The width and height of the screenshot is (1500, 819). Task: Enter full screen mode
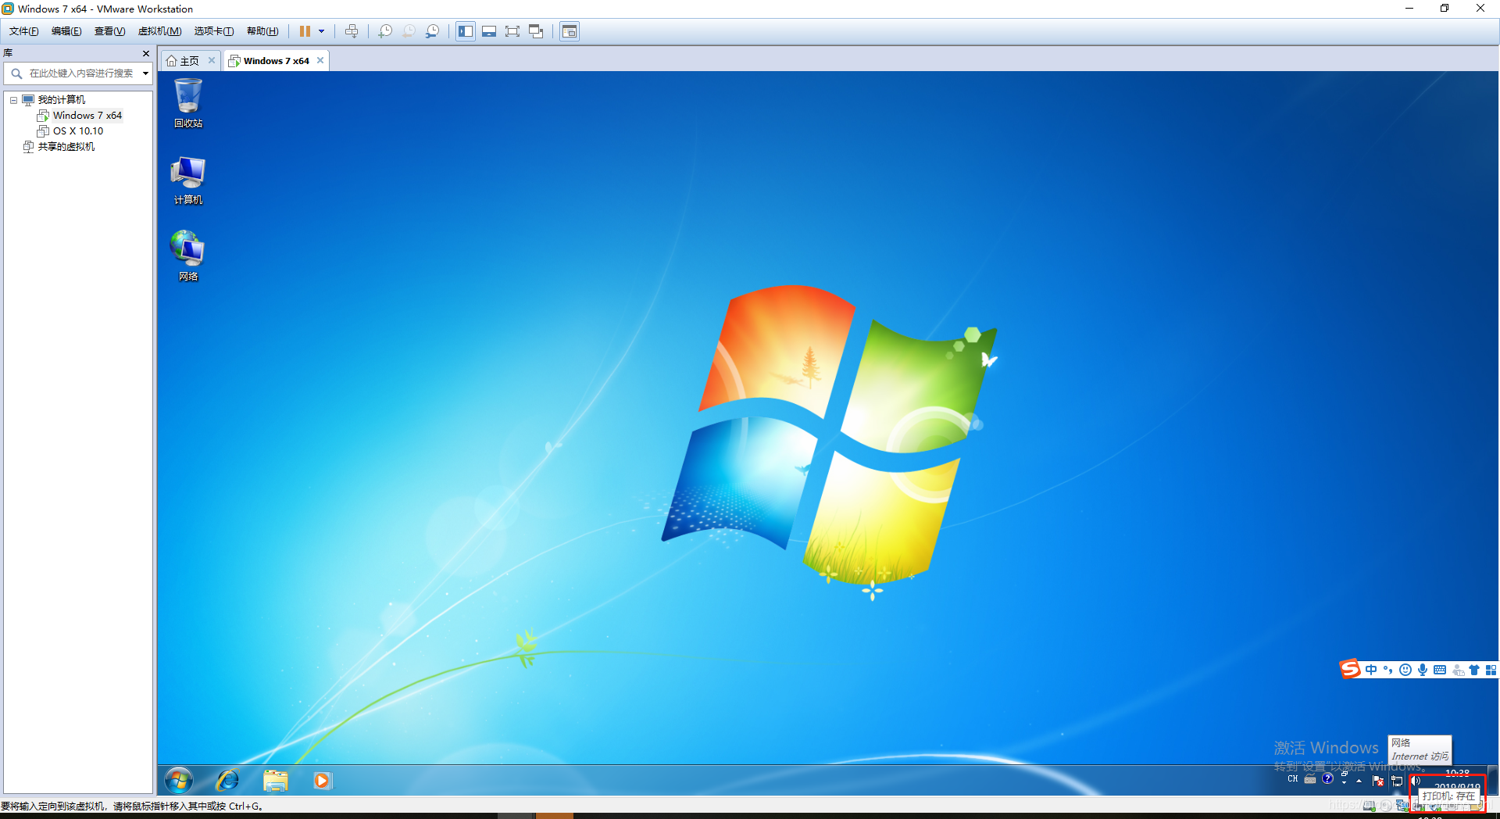click(x=512, y=31)
